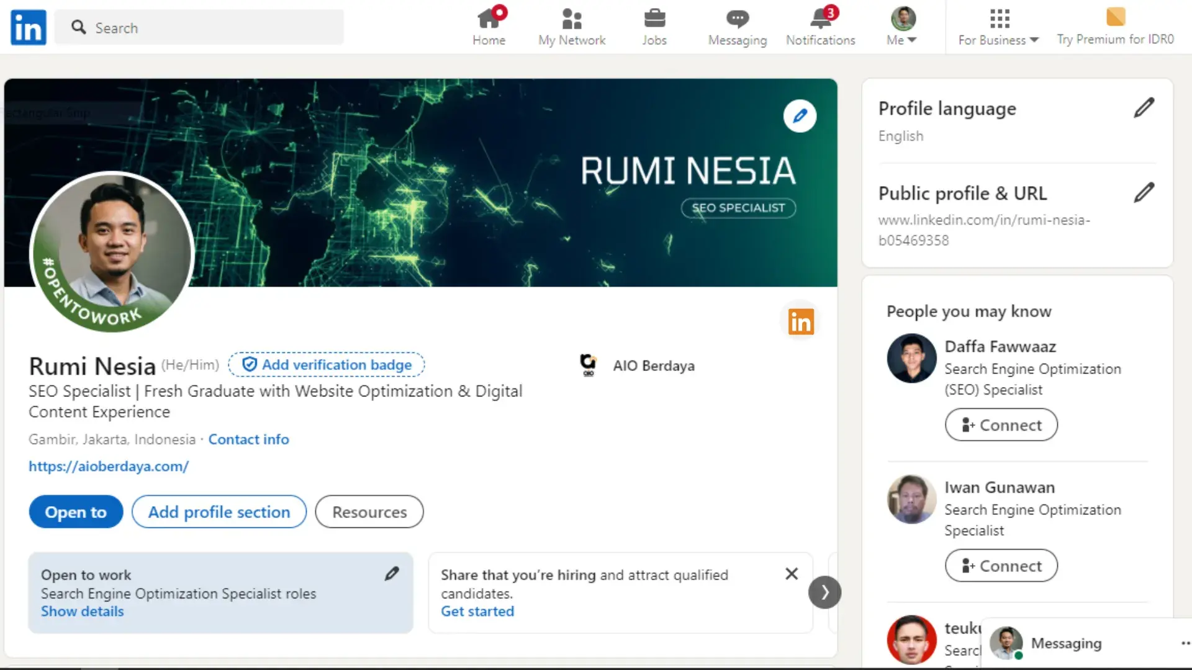The width and height of the screenshot is (1192, 670).
Task: Edit Open to work card pencil icon
Action: click(x=392, y=574)
